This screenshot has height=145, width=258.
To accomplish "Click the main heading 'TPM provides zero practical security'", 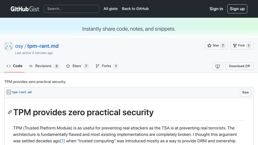I will (x=83, y=112).
